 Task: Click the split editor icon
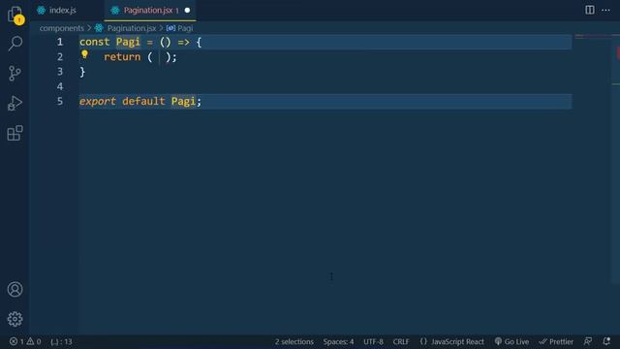590,10
